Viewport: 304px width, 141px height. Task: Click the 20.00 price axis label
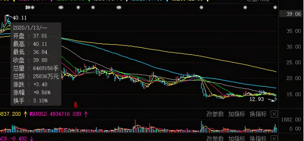(293, 78)
